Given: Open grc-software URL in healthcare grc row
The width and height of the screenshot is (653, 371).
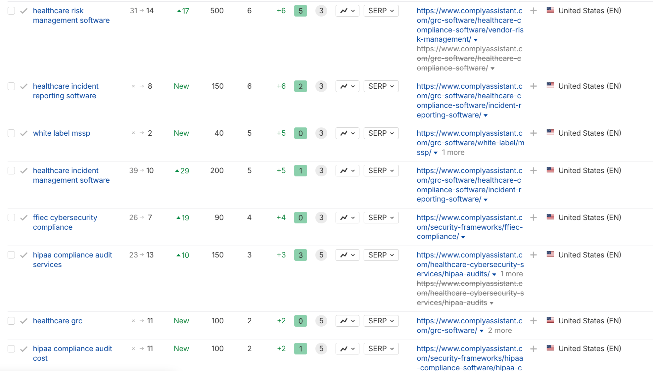Looking at the screenshot, I should 470,326.
